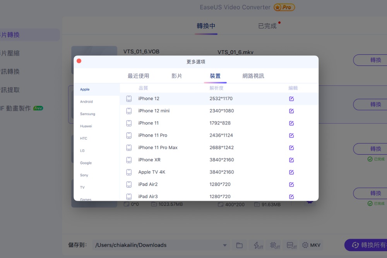This screenshot has width=387, height=258.
Task: Edit the Apple TV 4K preset
Action: 291,172
